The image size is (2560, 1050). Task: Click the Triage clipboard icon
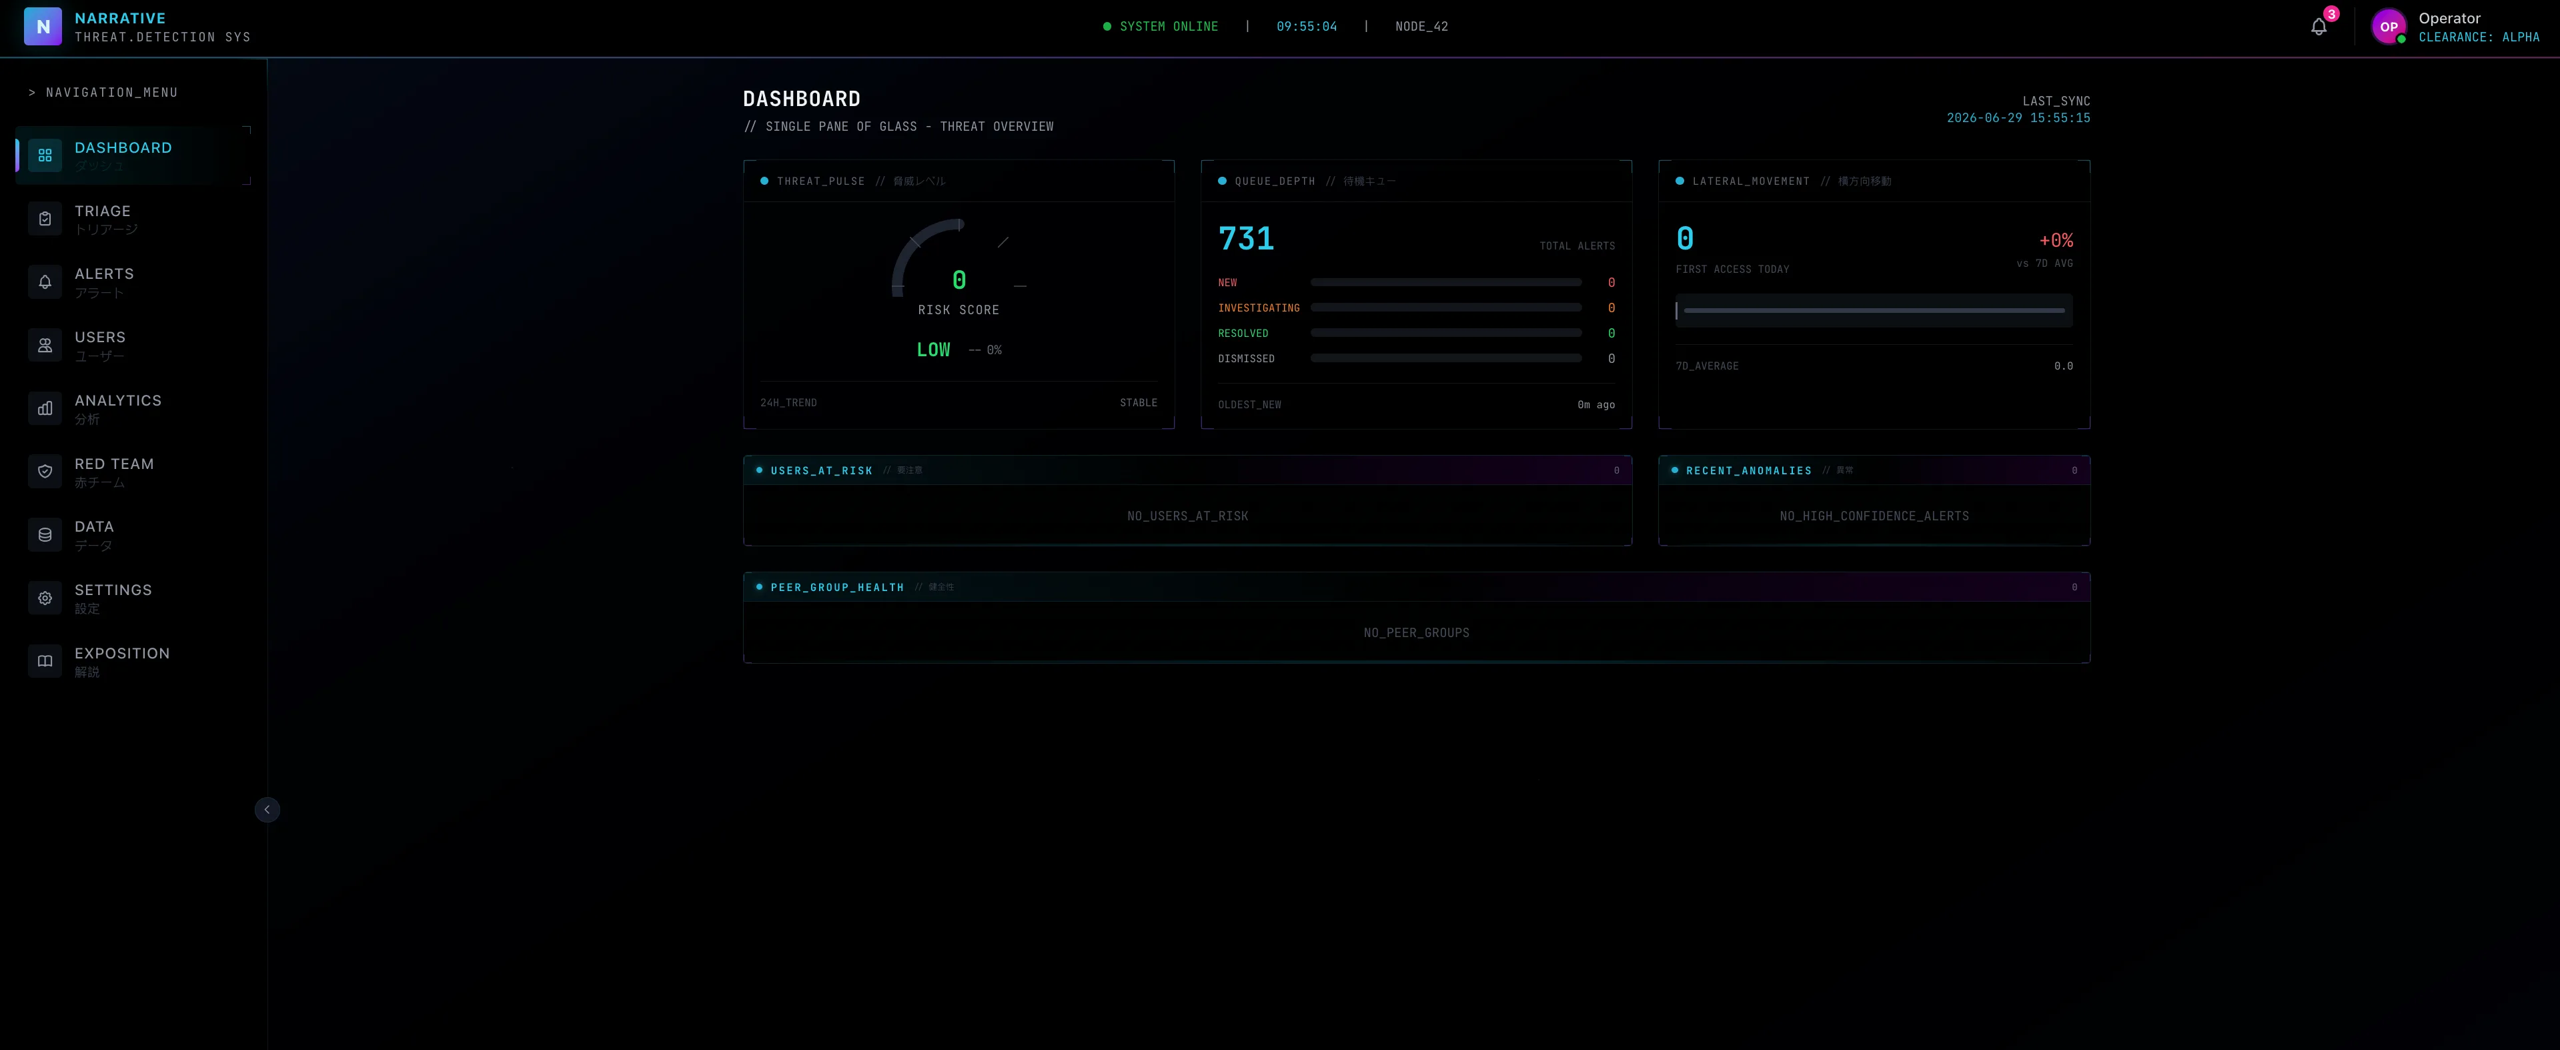tap(45, 219)
